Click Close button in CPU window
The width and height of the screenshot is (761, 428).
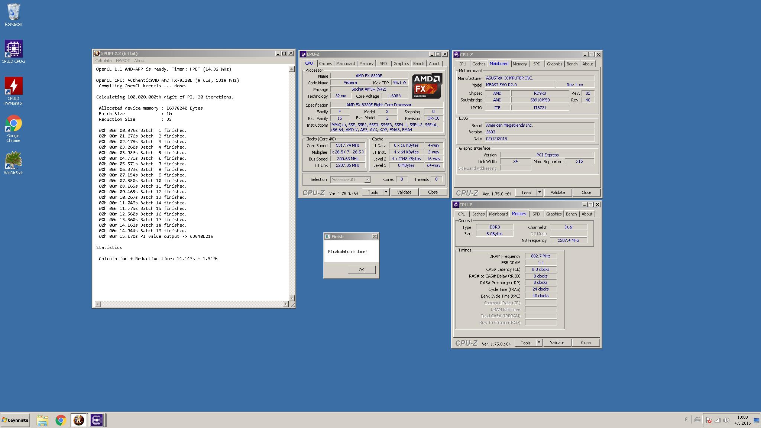click(x=433, y=192)
